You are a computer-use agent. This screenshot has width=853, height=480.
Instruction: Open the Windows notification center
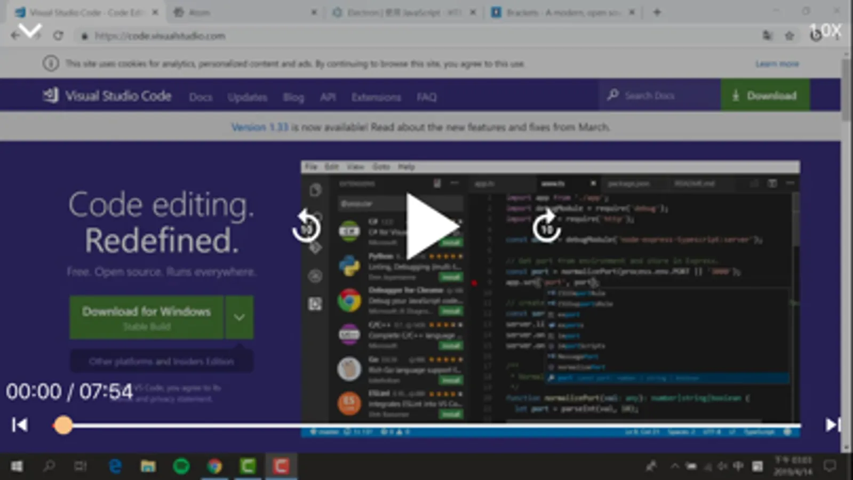click(830, 467)
